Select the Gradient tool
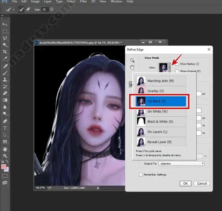 (x=5, y=100)
